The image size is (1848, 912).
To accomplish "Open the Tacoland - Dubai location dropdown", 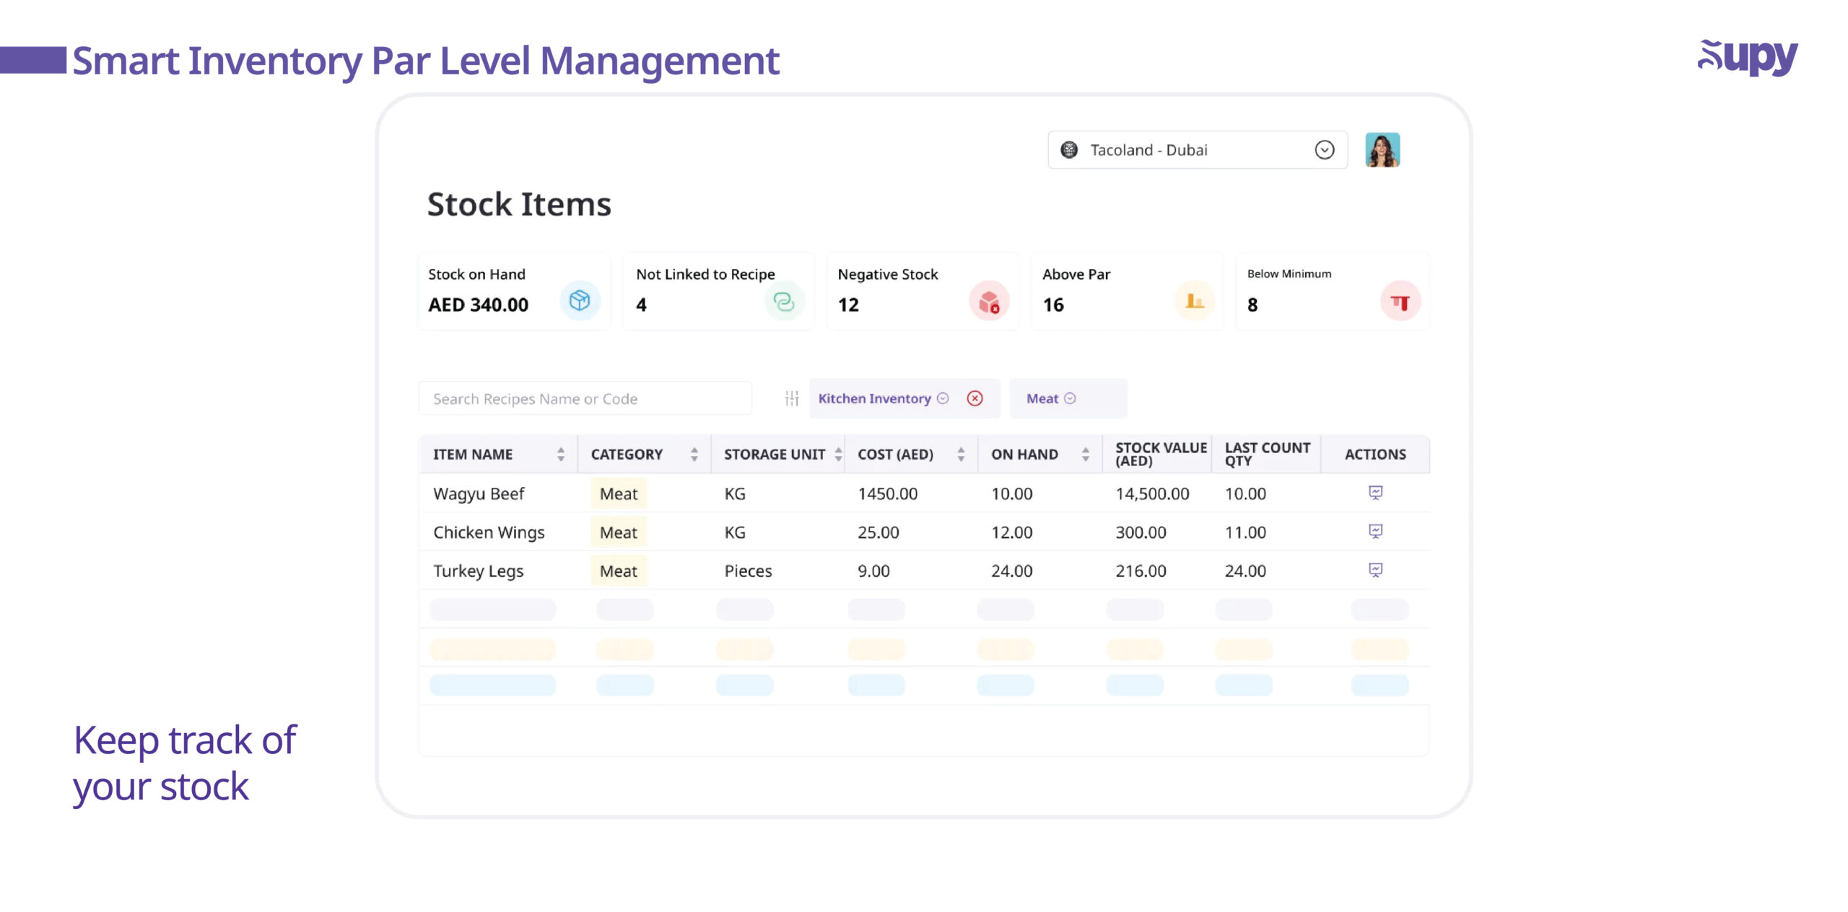I will 1197,150.
